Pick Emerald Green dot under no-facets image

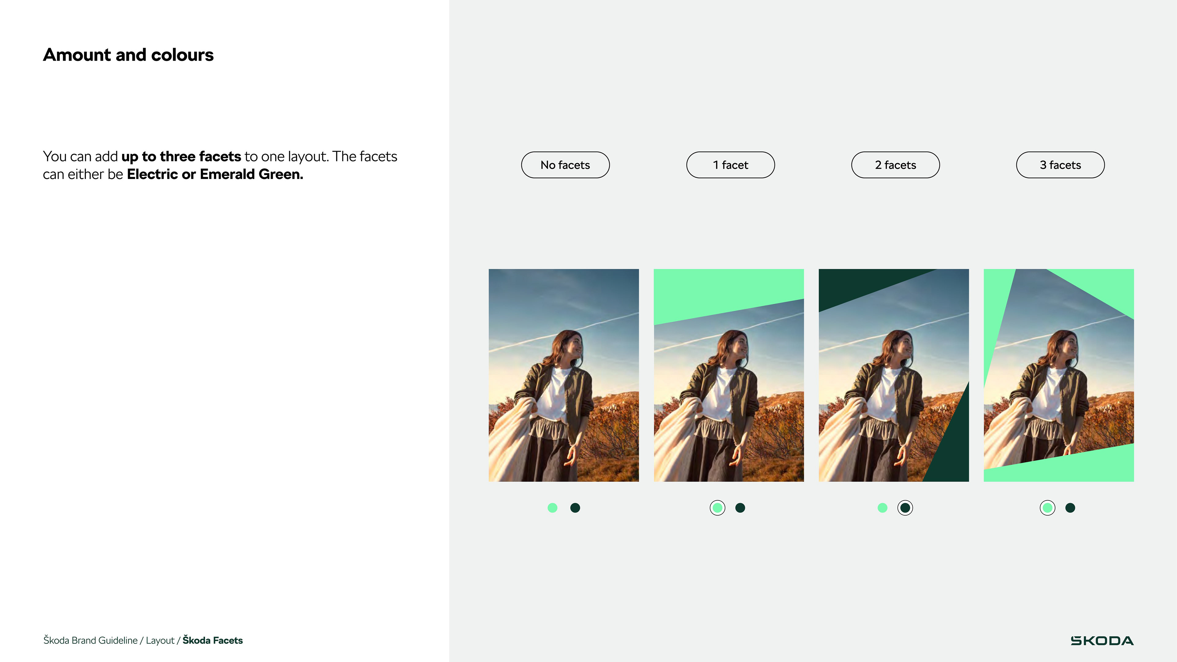(x=575, y=508)
